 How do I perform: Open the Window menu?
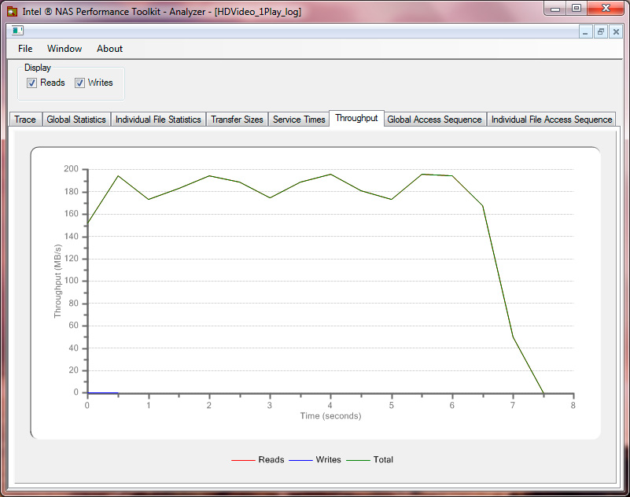[x=64, y=49]
